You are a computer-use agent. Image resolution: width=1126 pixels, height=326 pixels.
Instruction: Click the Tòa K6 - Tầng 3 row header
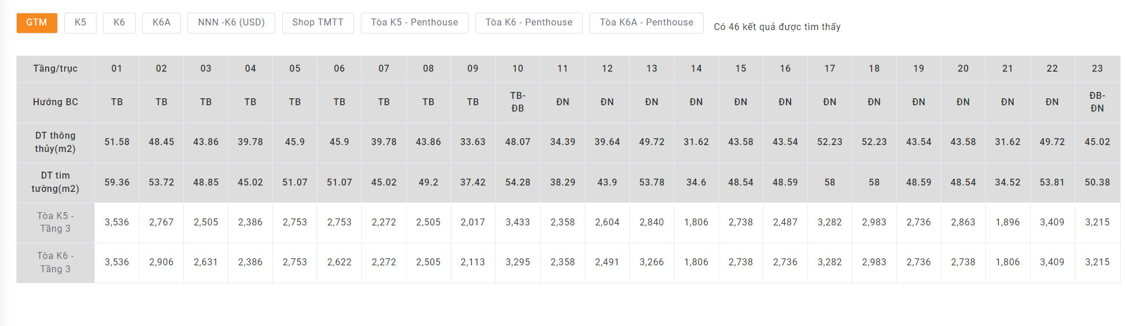(x=56, y=262)
